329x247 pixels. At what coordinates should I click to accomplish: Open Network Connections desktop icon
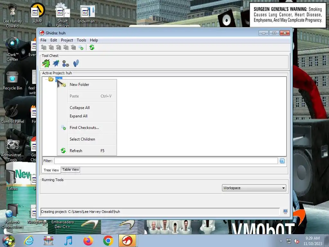(x=13, y=216)
